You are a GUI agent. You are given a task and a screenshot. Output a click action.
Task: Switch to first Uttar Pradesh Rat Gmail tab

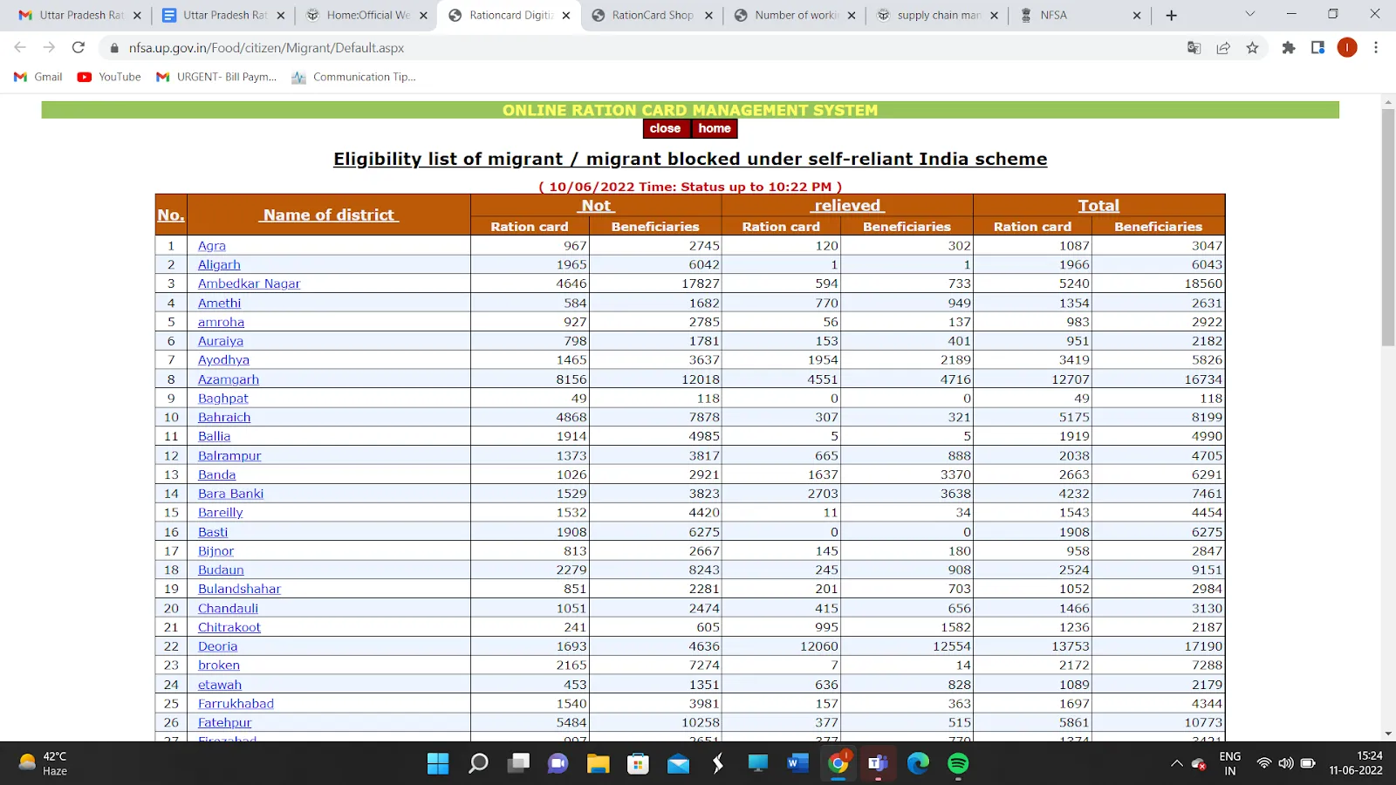(79, 15)
